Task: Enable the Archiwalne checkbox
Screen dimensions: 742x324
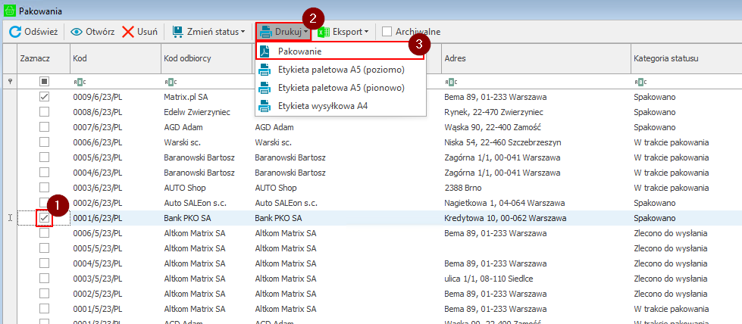Action: pyautogui.click(x=387, y=32)
